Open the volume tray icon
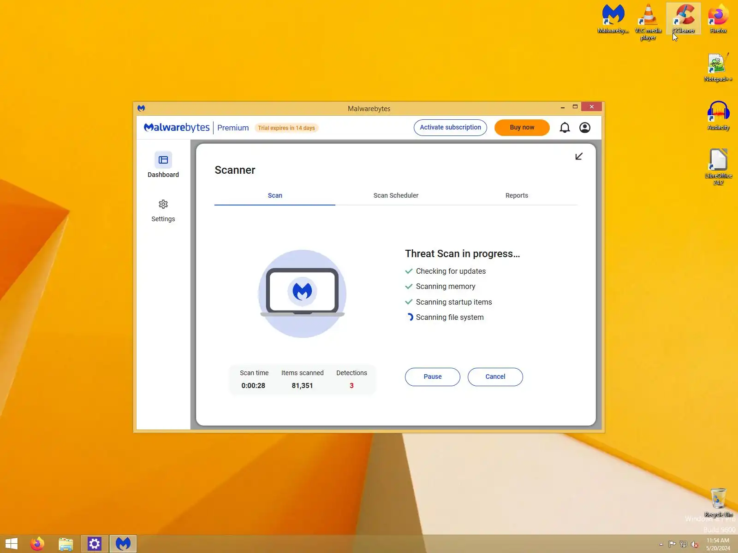 694,544
